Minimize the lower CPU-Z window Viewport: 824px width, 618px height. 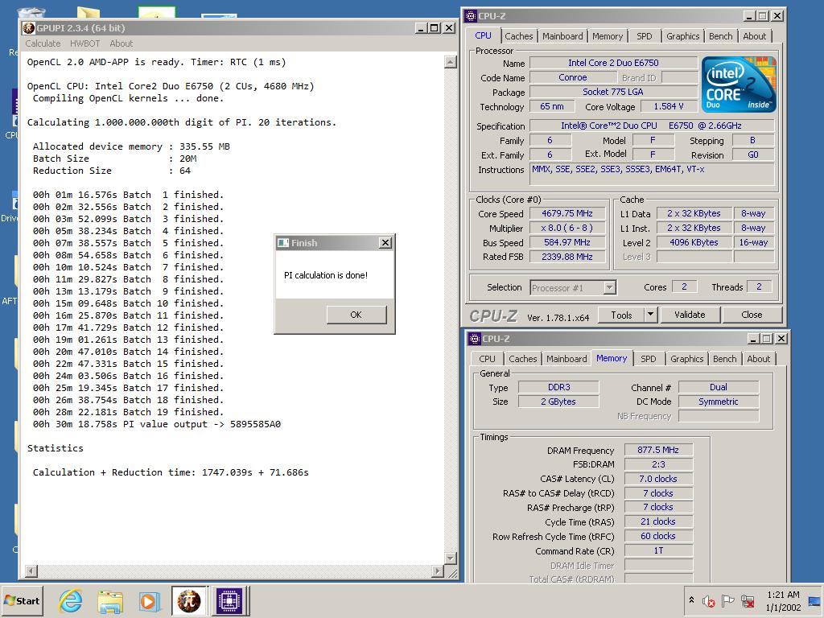[754, 339]
